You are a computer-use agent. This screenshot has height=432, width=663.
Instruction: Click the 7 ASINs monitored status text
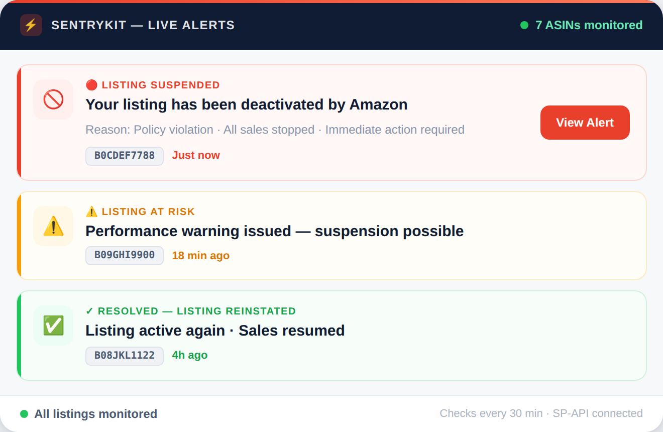tap(589, 25)
